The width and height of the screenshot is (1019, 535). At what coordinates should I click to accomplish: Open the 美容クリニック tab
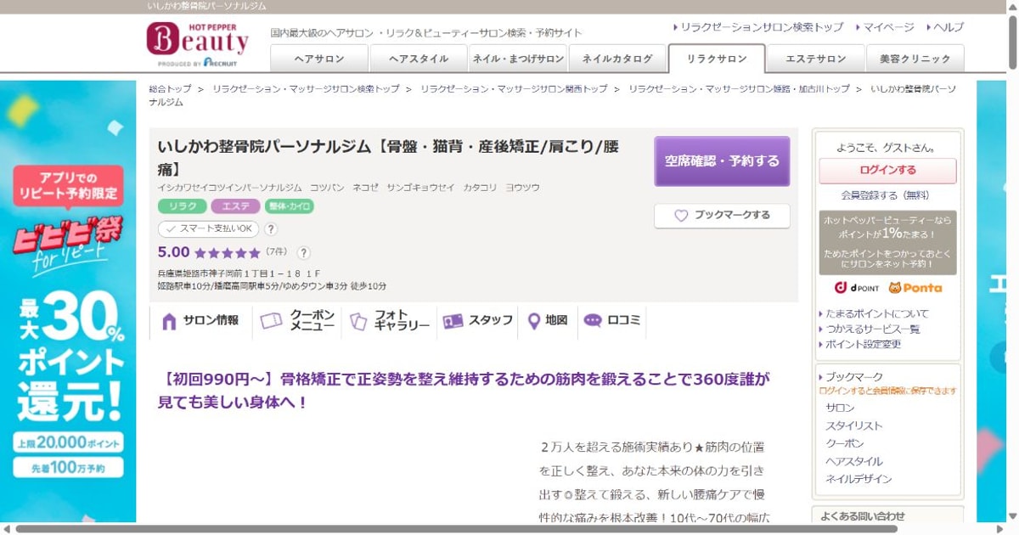915,59
